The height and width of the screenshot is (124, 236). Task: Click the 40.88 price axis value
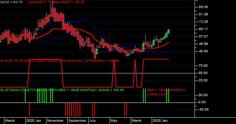pos(203,51)
